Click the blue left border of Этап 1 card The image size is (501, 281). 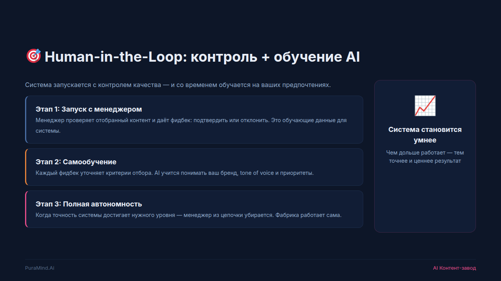click(x=26, y=120)
